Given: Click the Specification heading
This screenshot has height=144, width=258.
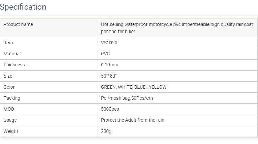Looking at the screenshot, I should (x=23, y=7).
